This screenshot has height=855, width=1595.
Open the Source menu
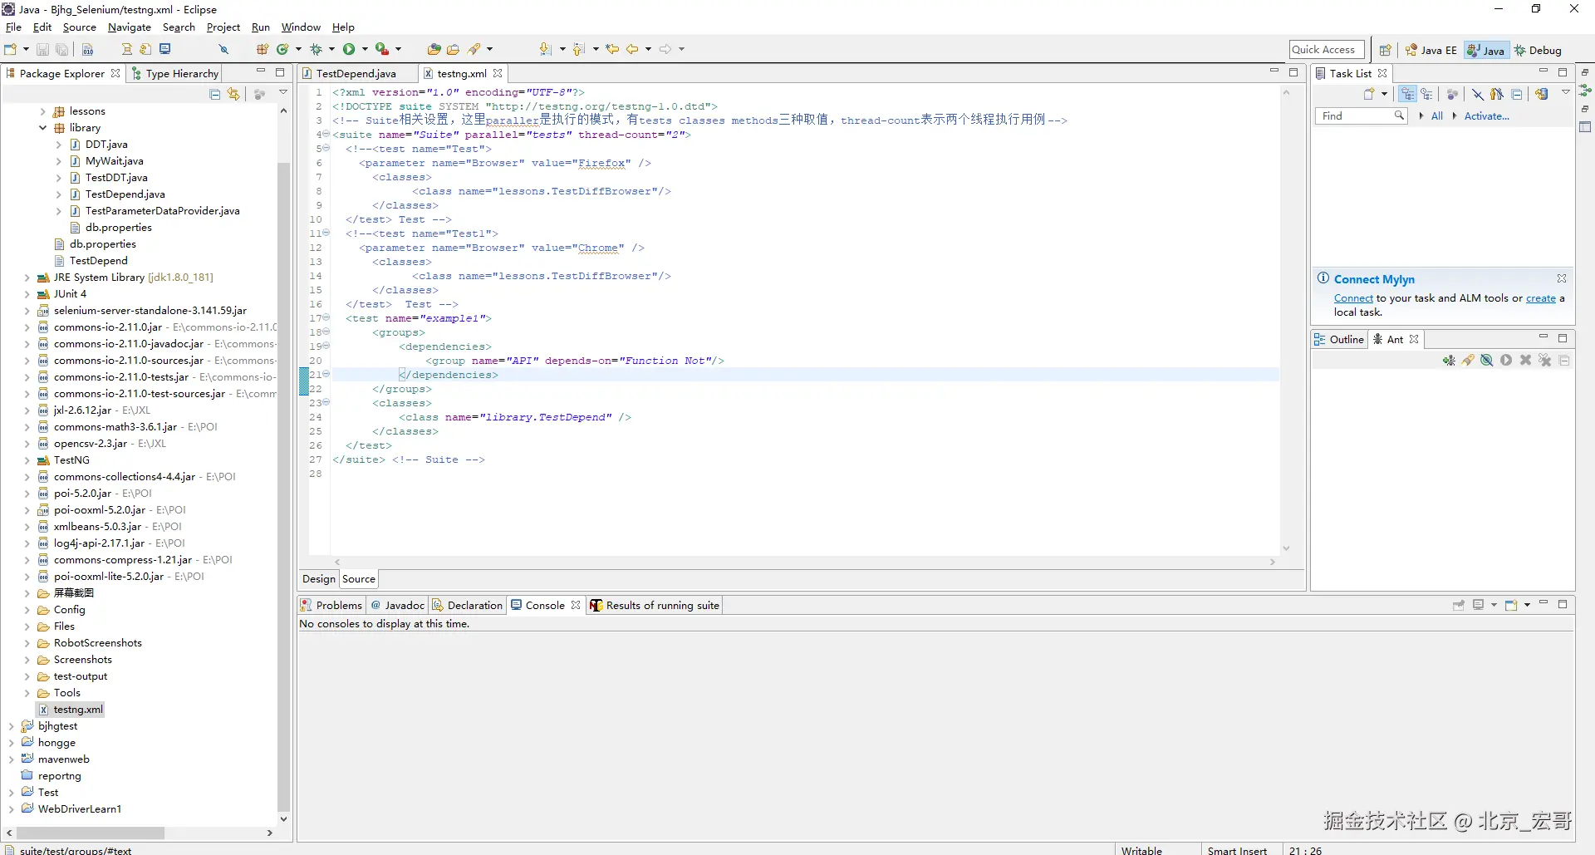80,27
